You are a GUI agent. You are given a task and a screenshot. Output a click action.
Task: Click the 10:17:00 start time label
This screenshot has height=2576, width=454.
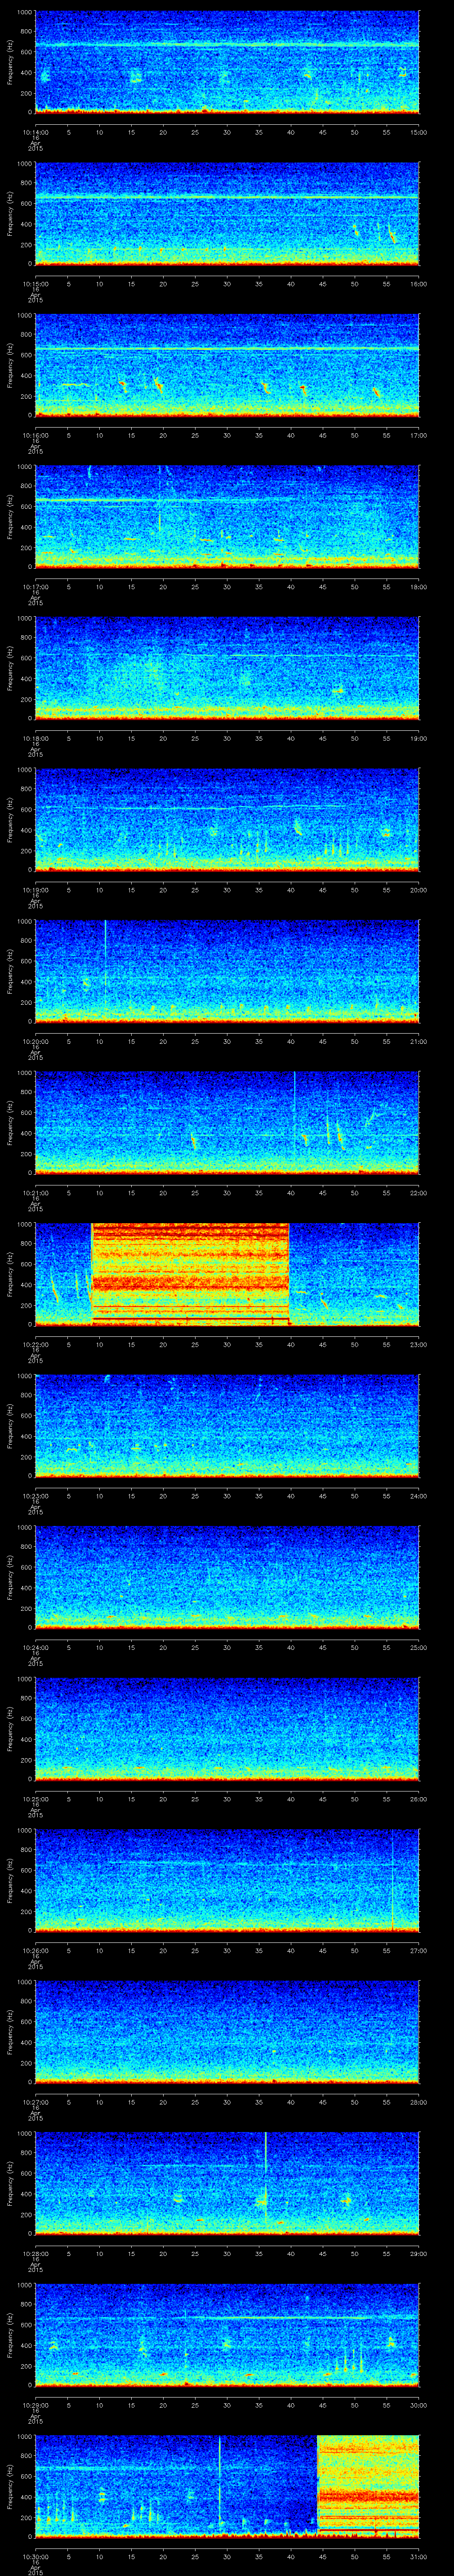[35, 586]
